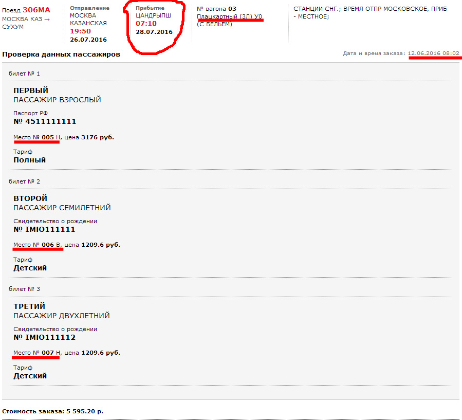Click the underlined Плацкартный (3Л) У0 text
The image size is (462, 420).
pyautogui.click(x=230, y=16)
